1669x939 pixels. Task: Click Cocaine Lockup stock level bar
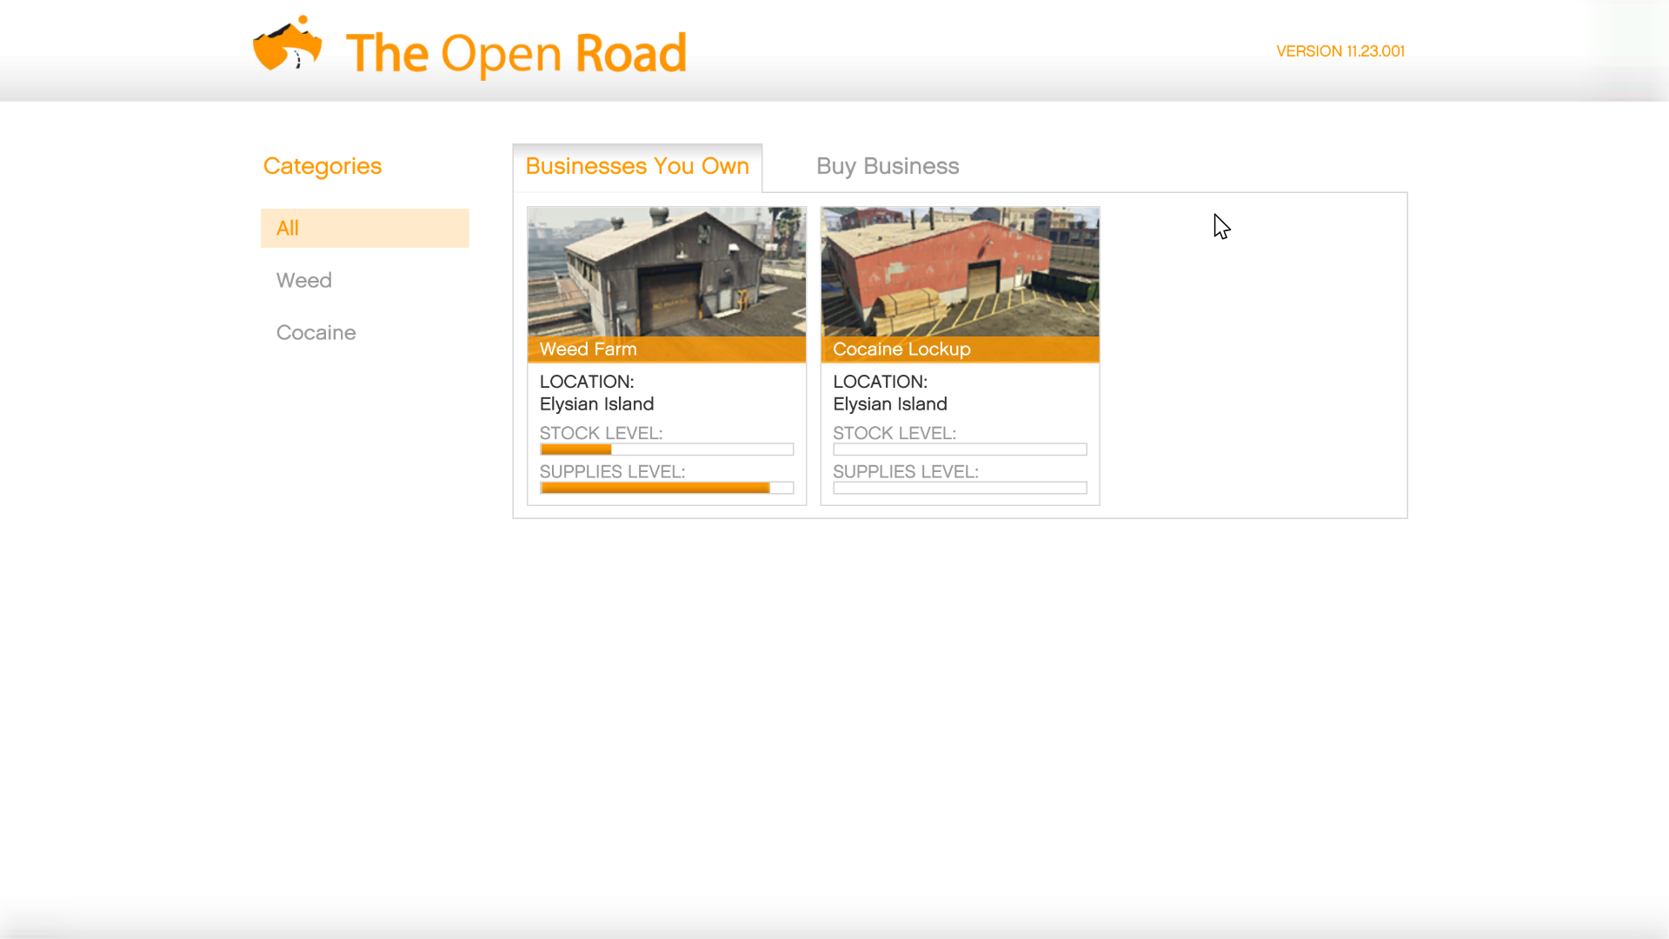coord(960,450)
